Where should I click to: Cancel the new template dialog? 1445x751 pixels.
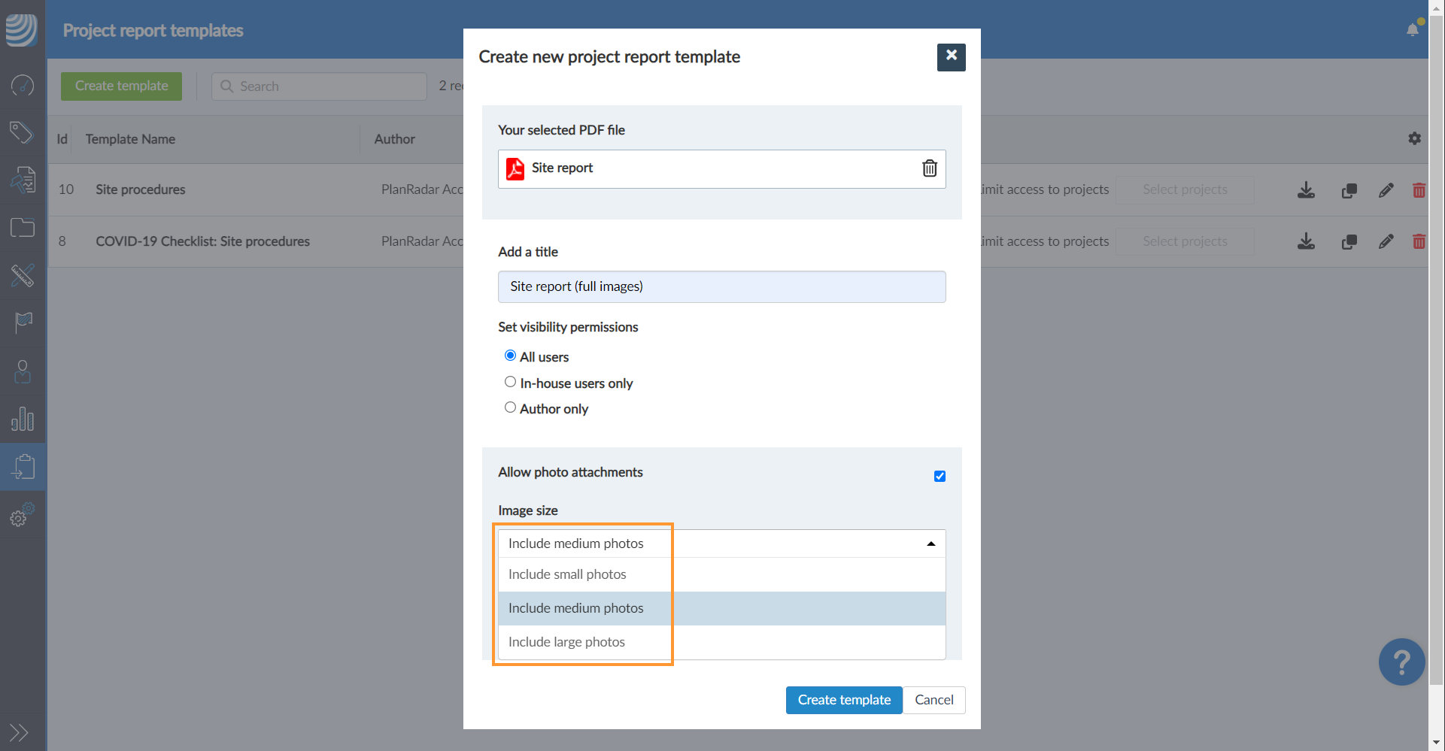(933, 700)
